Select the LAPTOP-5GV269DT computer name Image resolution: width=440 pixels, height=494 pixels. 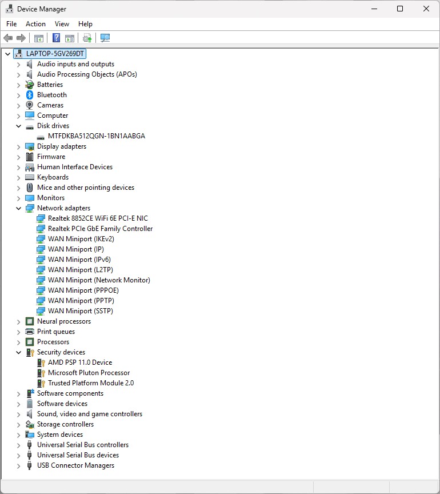coord(55,54)
